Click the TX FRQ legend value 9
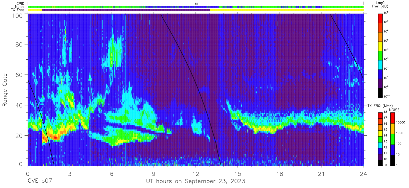 386,165
